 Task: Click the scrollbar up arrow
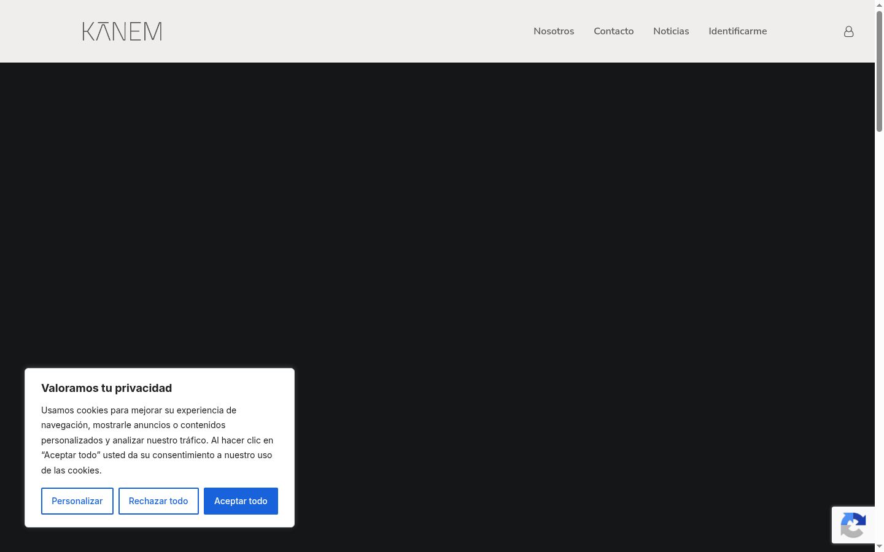point(879,5)
